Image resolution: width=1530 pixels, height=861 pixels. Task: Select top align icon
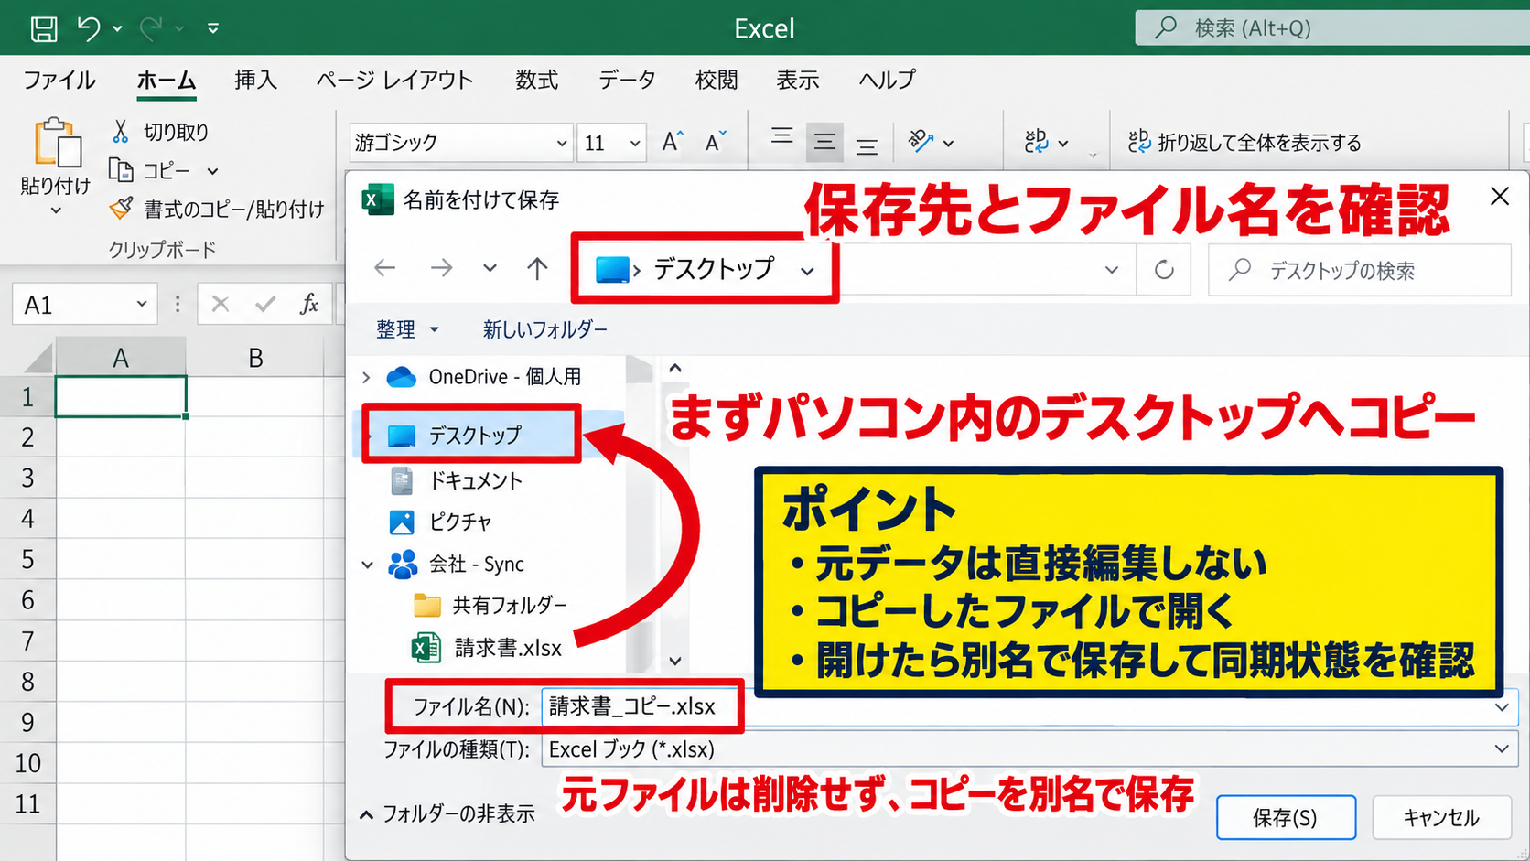781,138
